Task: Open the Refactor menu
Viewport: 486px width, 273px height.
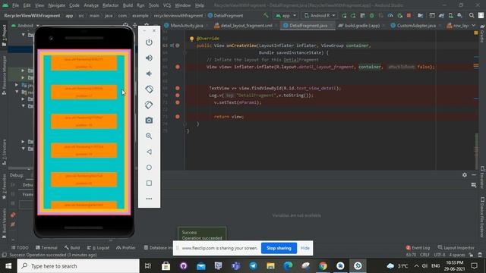Action: tap(111, 5)
